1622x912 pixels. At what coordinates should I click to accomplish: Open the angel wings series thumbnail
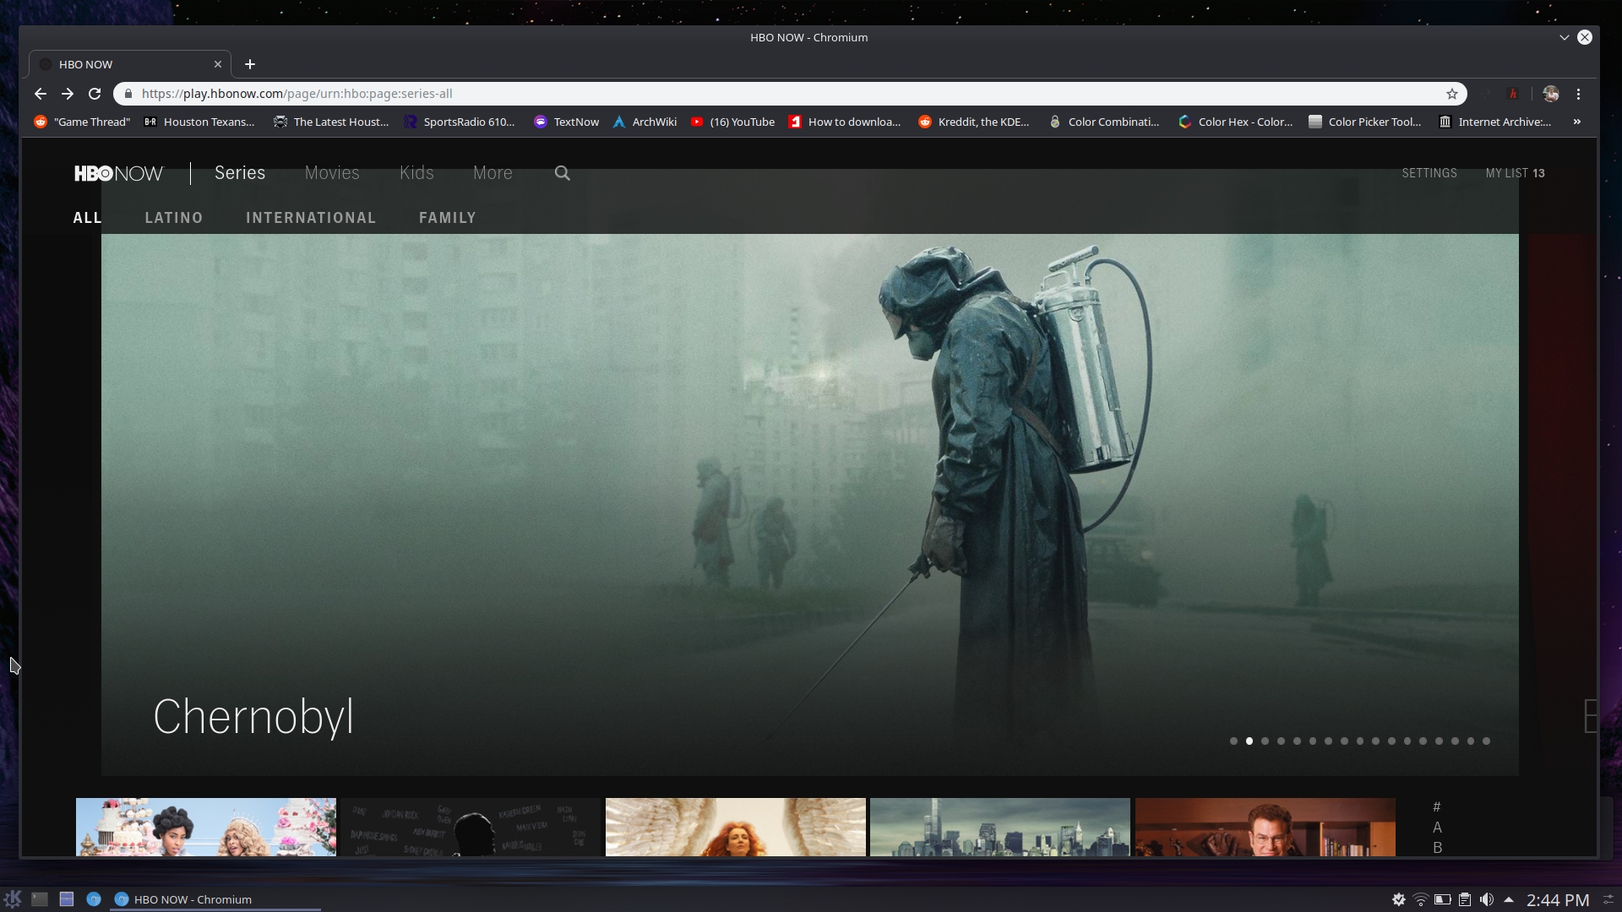pyautogui.click(x=736, y=827)
